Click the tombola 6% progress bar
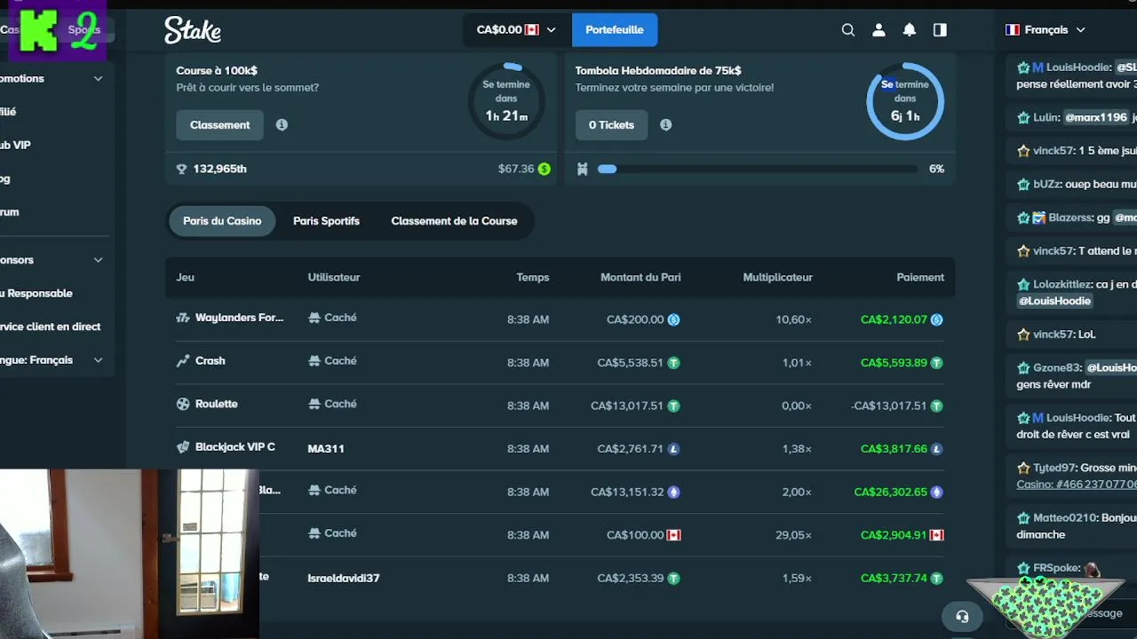Image resolution: width=1137 pixels, height=639 pixels. point(758,169)
